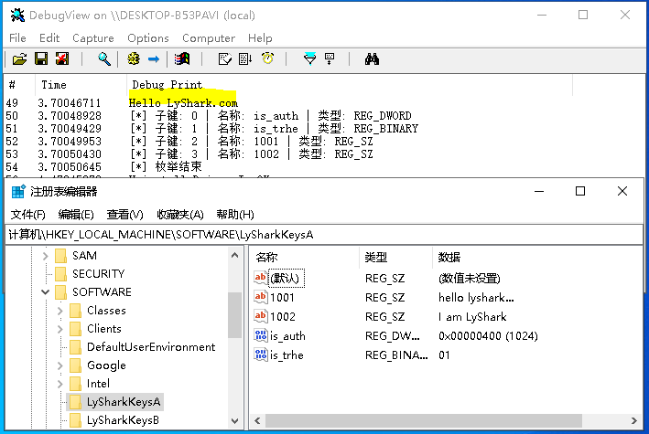Click the 数据 column header

tap(449, 258)
